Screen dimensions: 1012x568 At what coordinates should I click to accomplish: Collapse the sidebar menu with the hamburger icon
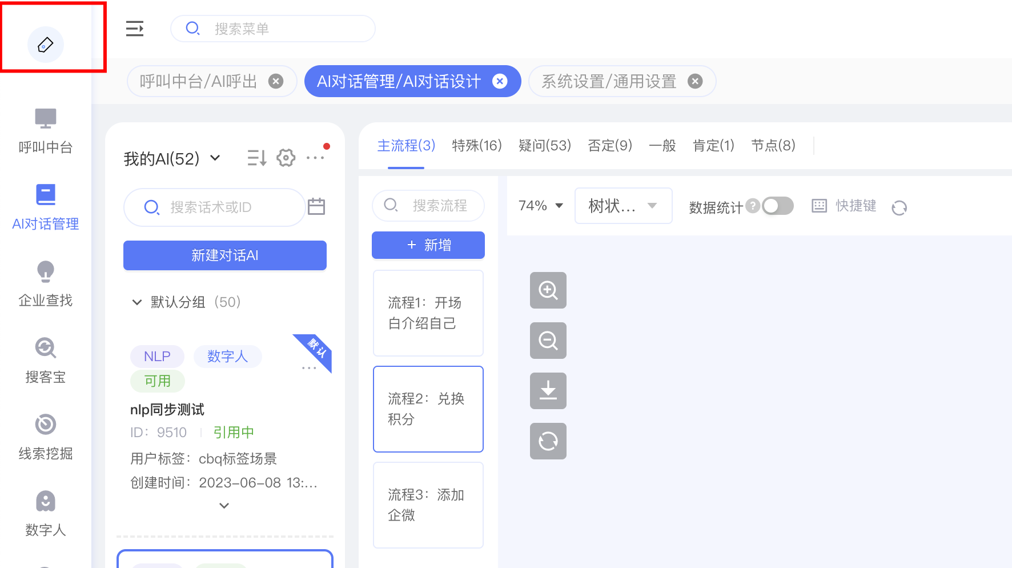(135, 29)
